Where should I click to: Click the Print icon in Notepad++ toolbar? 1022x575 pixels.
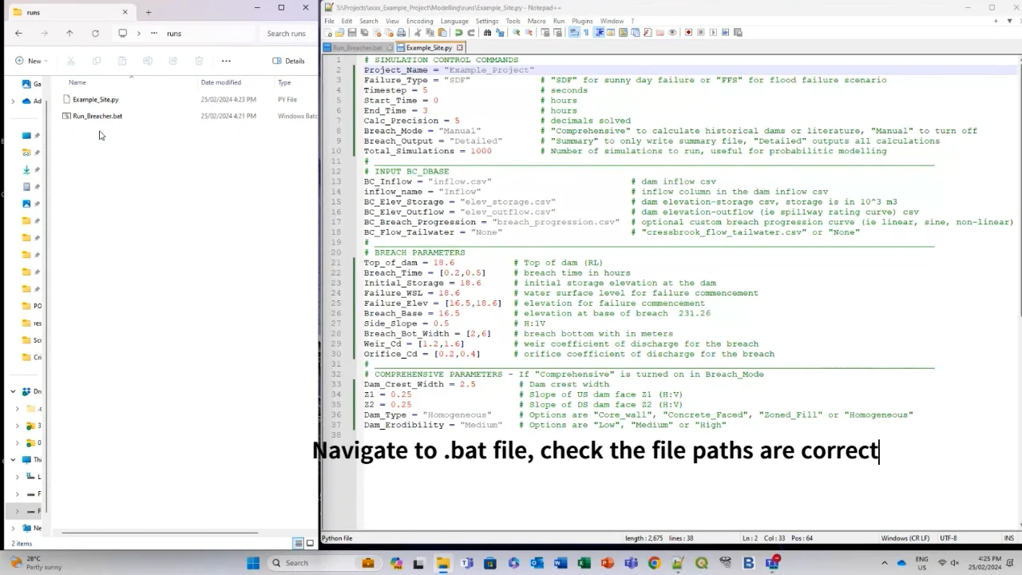click(x=401, y=33)
